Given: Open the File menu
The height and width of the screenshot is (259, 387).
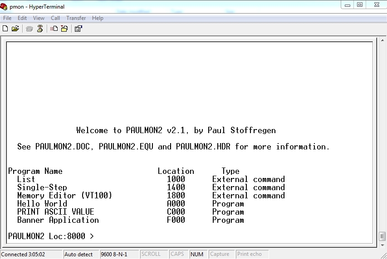Looking at the screenshot, I should pos(7,18).
